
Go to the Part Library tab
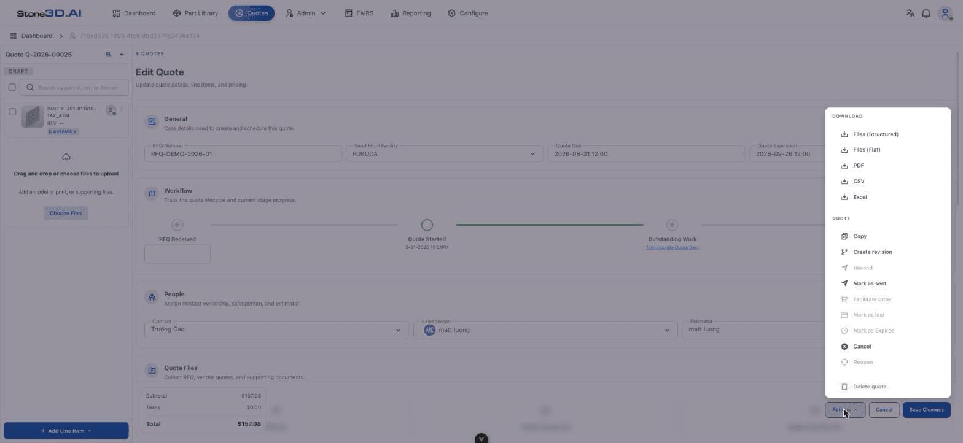(x=195, y=13)
